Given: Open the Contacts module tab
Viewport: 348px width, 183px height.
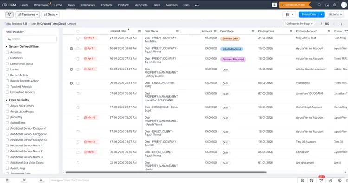Looking at the screenshot, I should [107, 5].
